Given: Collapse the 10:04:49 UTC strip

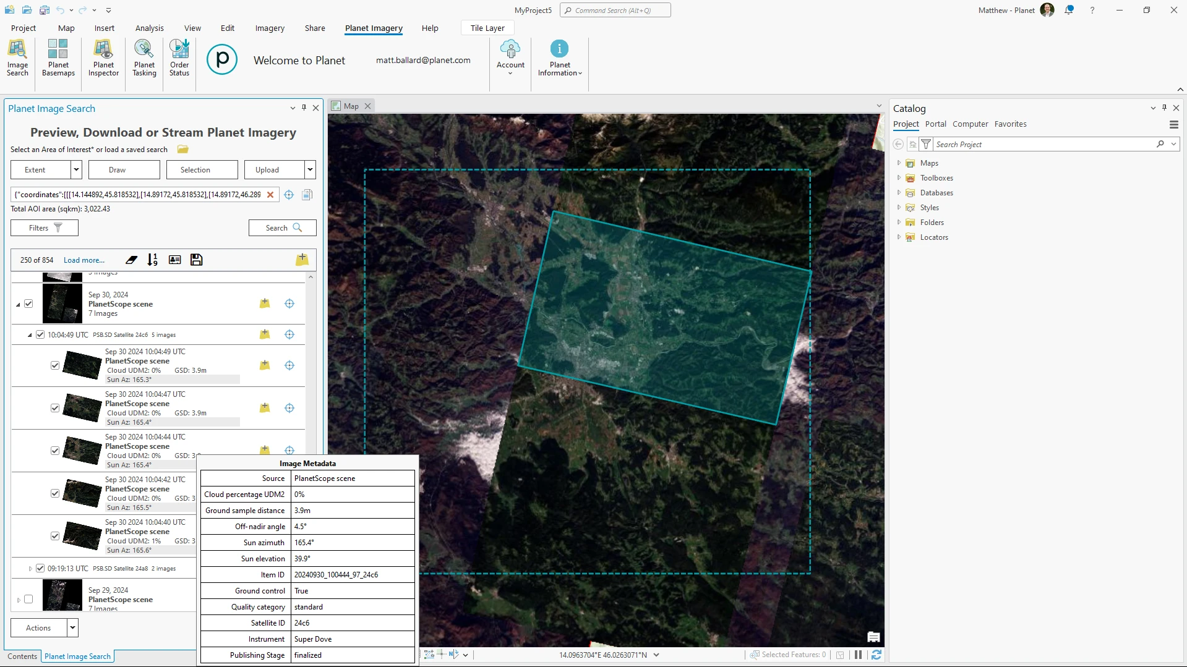Looking at the screenshot, I should pyautogui.click(x=30, y=335).
